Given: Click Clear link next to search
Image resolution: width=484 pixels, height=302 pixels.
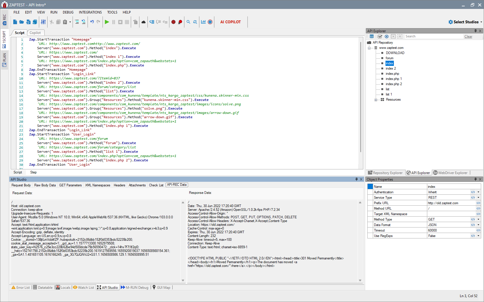Looking at the screenshot, I should click(468, 37).
